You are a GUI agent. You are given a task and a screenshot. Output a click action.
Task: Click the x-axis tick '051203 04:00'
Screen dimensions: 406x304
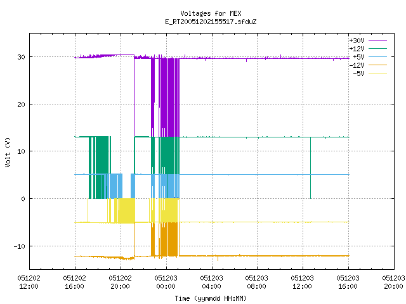point(211,282)
